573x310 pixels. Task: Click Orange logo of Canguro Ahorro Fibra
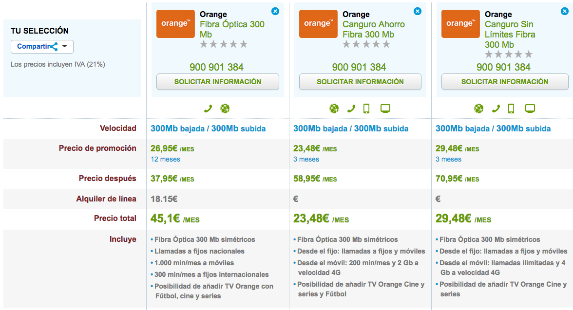(318, 24)
